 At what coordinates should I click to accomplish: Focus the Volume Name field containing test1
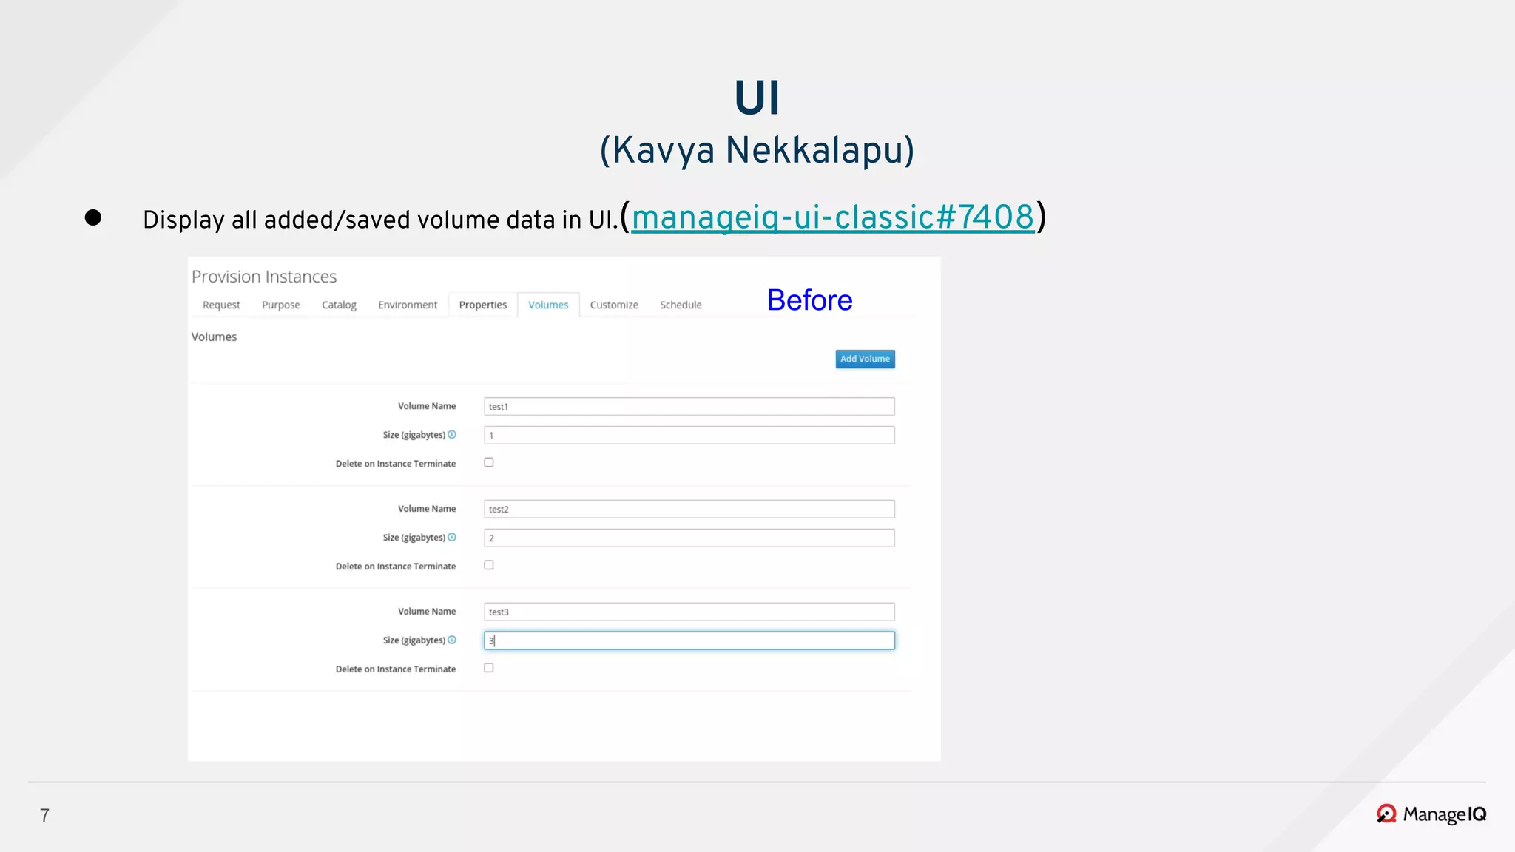point(689,406)
